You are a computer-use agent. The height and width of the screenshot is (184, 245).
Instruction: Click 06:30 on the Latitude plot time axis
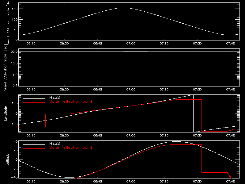tap(64, 181)
